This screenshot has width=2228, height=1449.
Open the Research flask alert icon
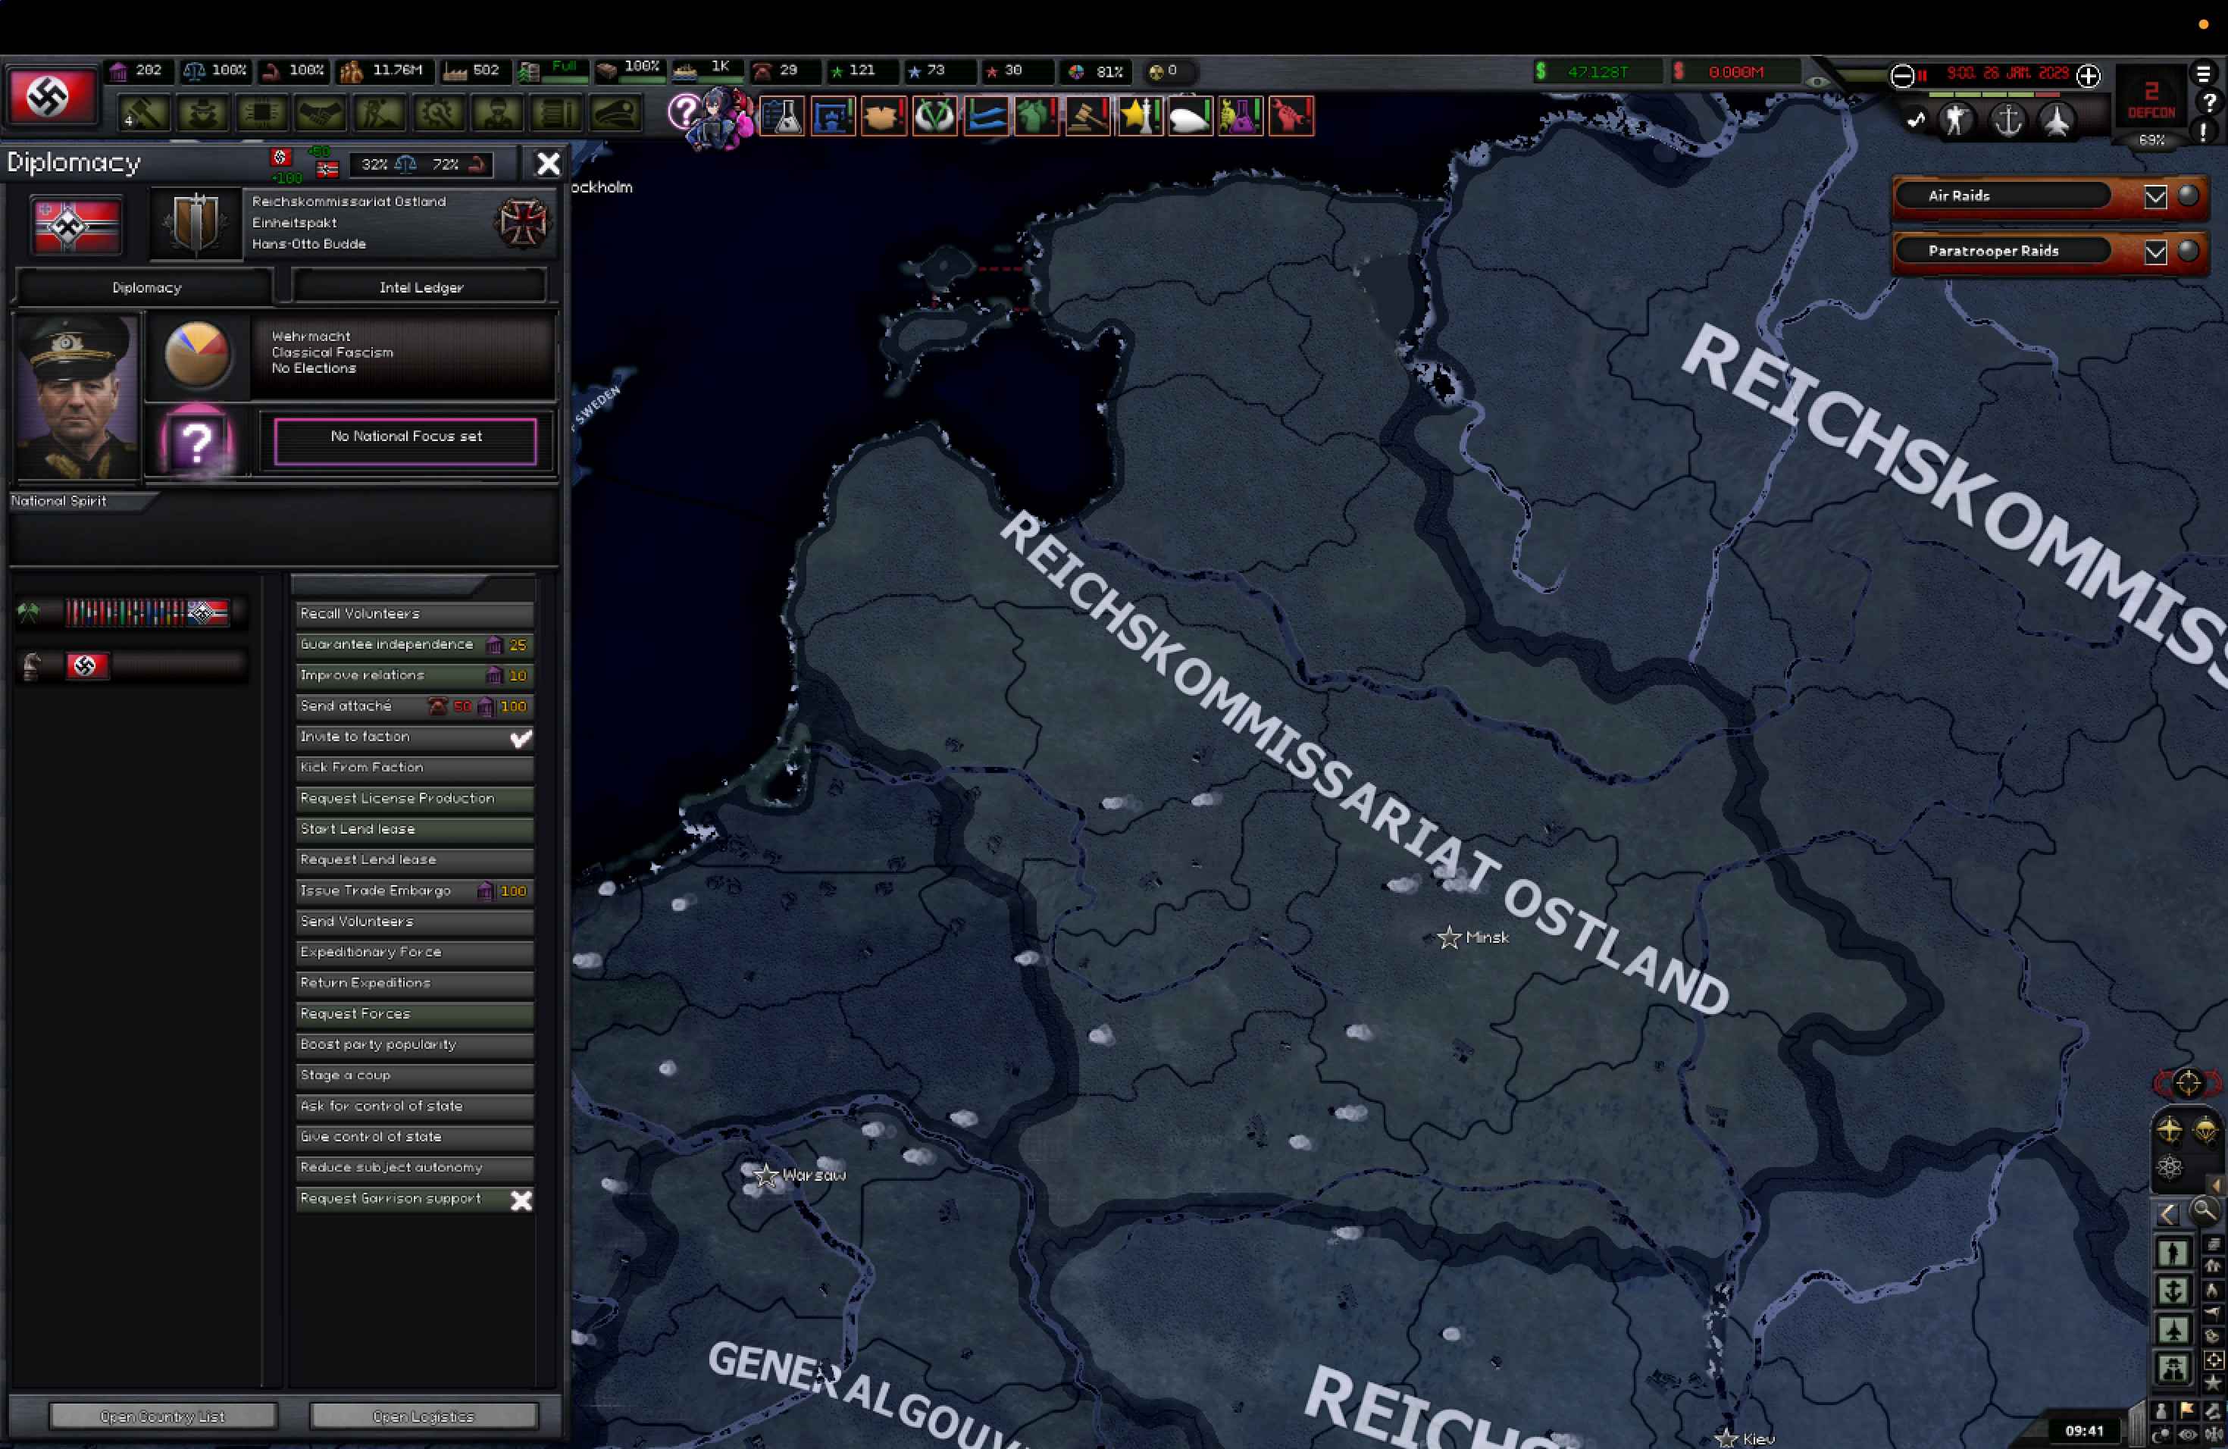(x=781, y=116)
